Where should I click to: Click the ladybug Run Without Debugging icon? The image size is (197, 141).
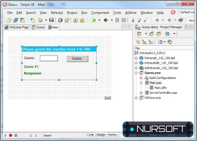click(106, 20)
